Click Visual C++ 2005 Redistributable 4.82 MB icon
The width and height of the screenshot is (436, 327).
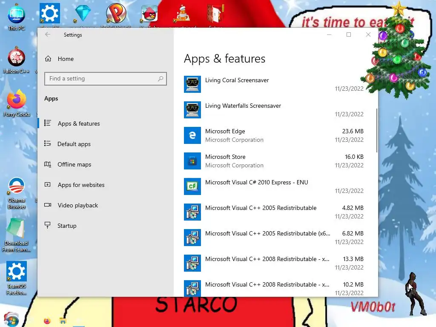point(192,212)
